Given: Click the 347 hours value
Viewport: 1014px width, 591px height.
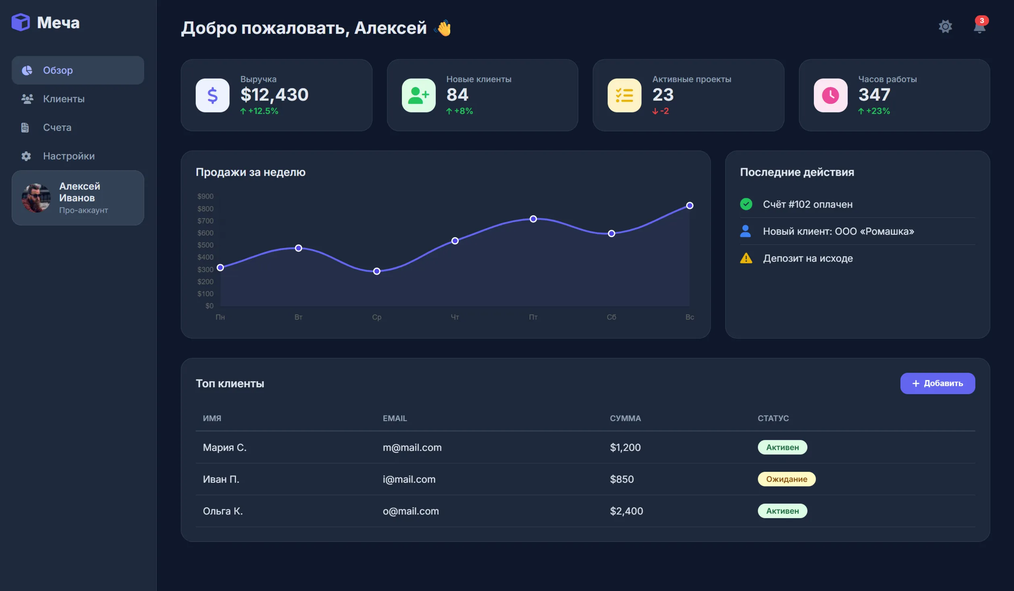Looking at the screenshot, I should click(x=874, y=95).
